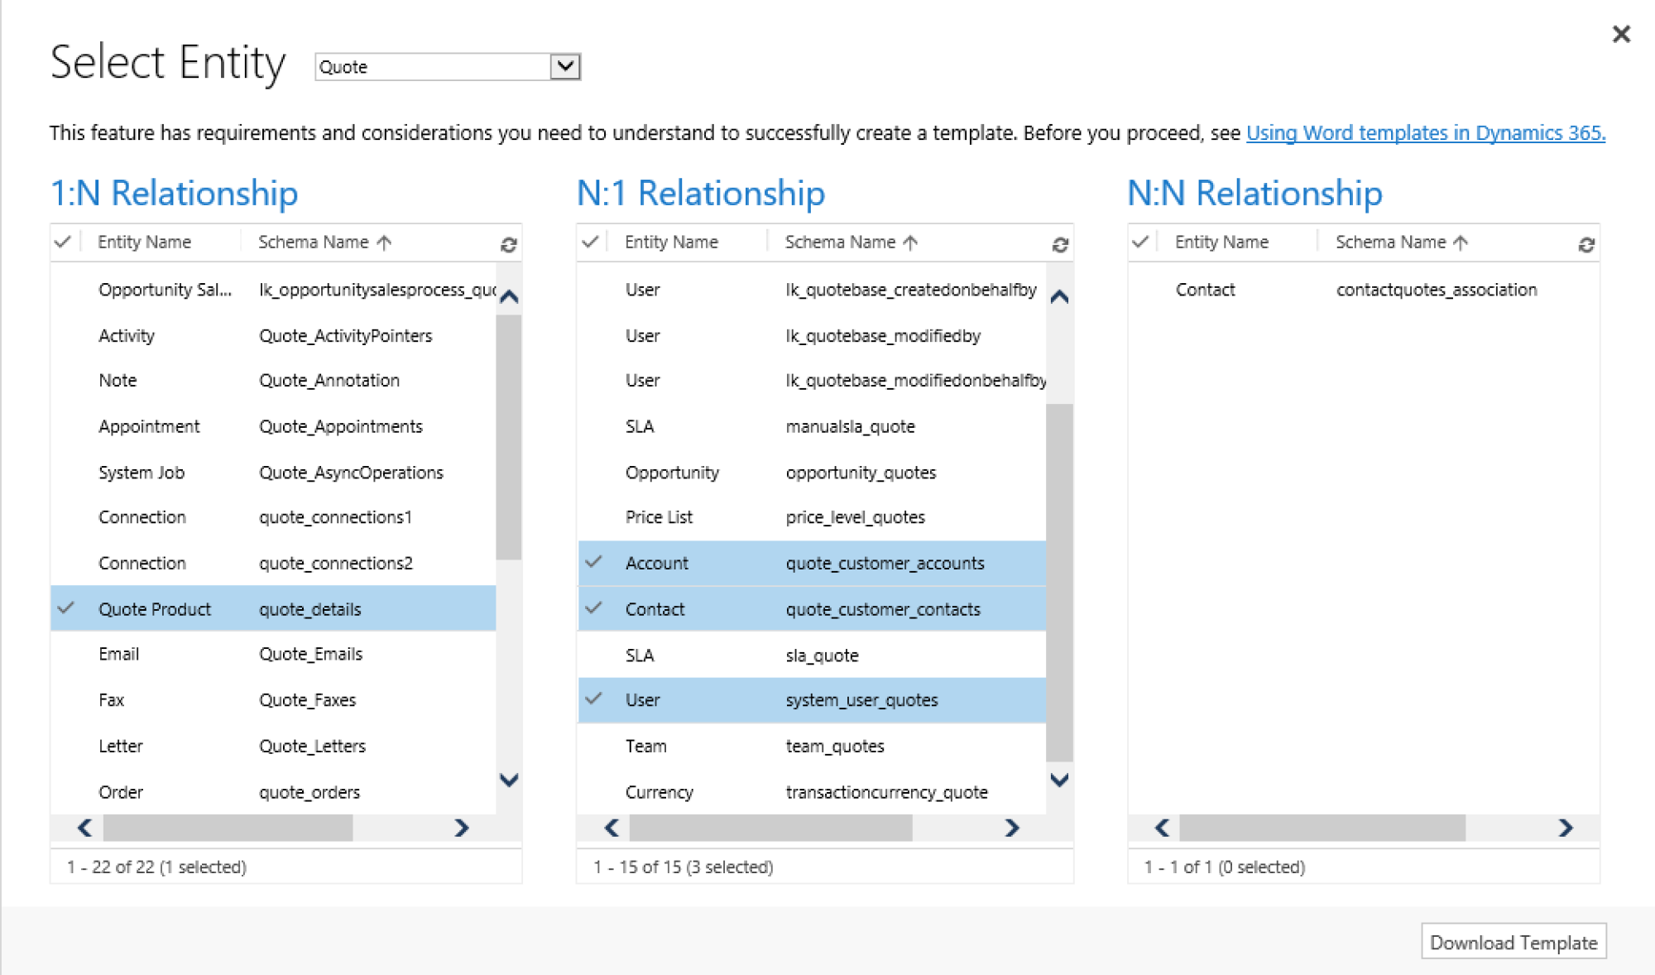Select the Note Quote_Annotation row
1655x975 pixels.
273,380
